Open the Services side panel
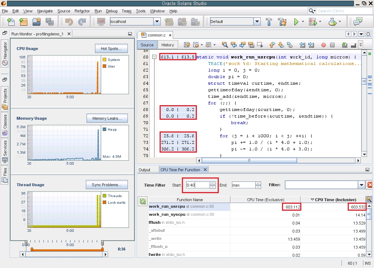 coord(5,152)
